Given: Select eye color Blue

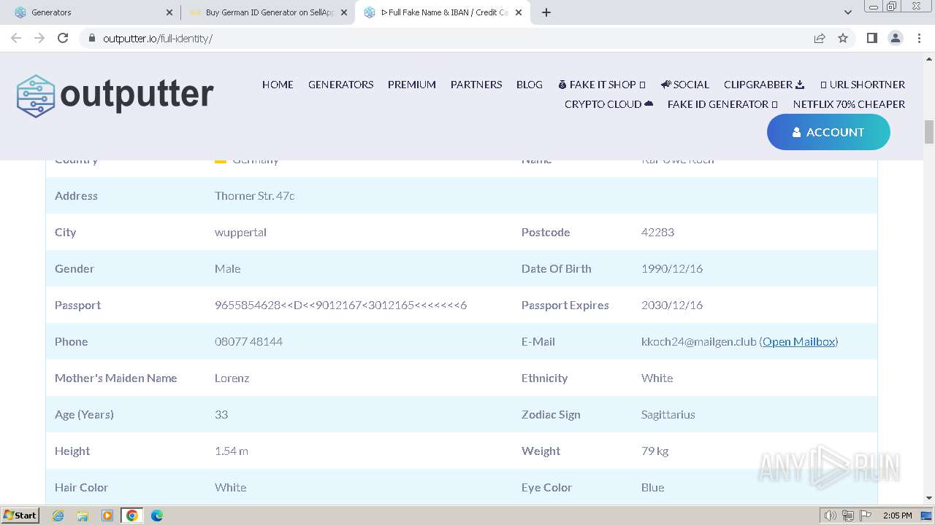Looking at the screenshot, I should pyautogui.click(x=652, y=487).
